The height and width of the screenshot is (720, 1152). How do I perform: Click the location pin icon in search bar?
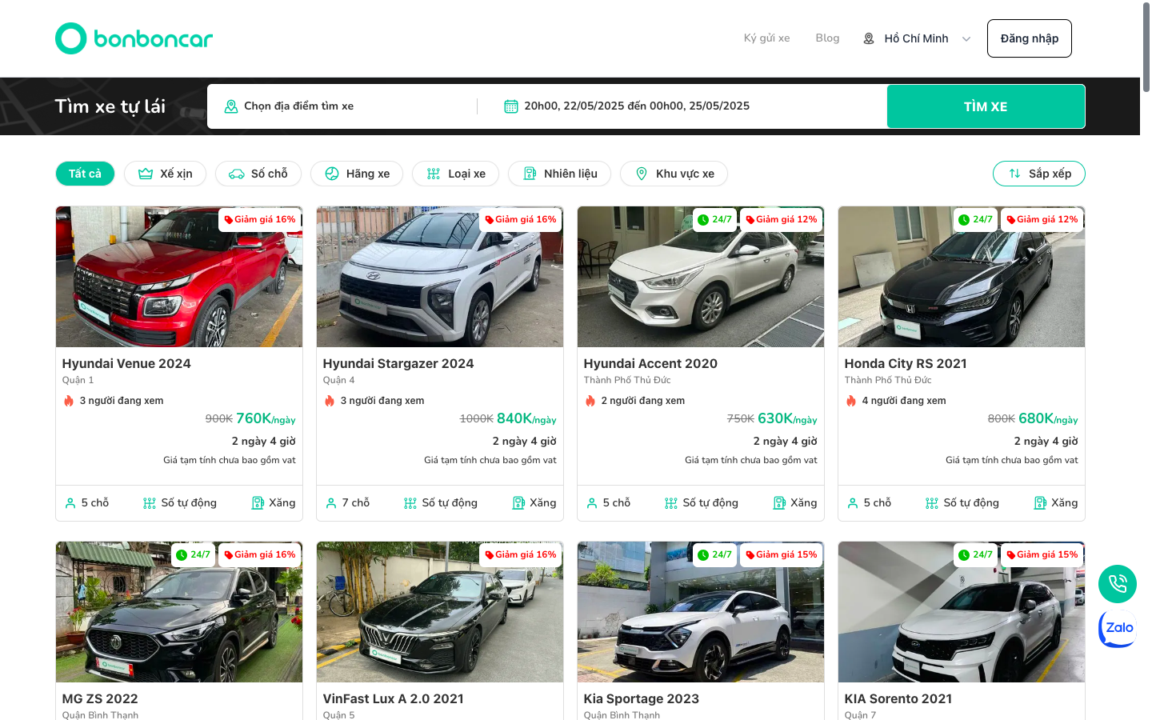pyautogui.click(x=231, y=106)
